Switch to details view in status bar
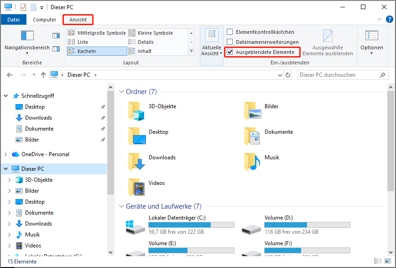 pos(378,261)
